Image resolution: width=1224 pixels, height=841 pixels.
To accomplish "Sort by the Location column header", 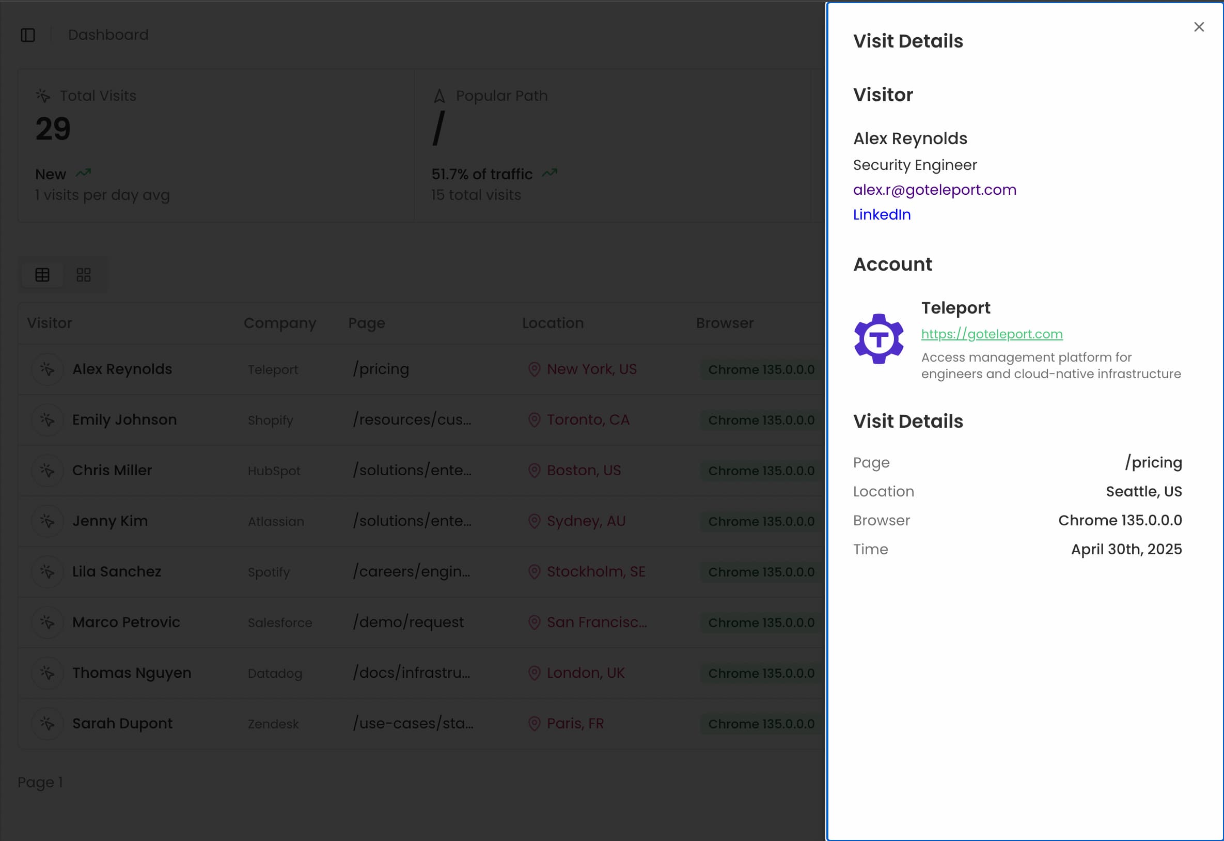I will pyautogui.click(x=553, y=323).
